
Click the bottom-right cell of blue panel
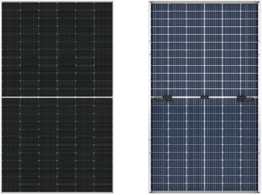click(249, 187)
